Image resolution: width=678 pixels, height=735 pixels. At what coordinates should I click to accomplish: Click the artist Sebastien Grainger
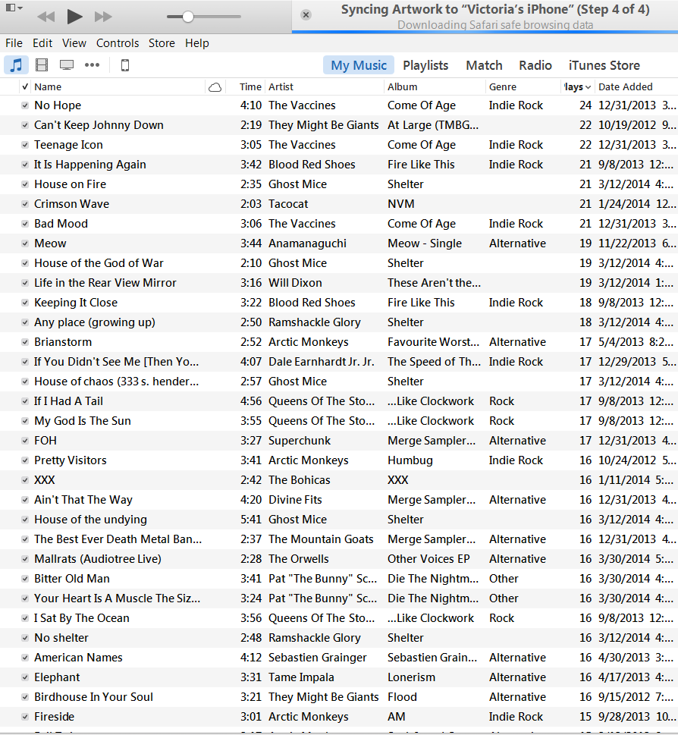(318, 658)
